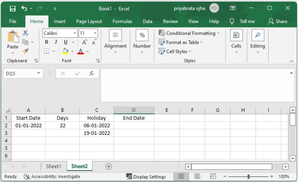
Task: Select the column D header
Action: (x=134, y=110)
